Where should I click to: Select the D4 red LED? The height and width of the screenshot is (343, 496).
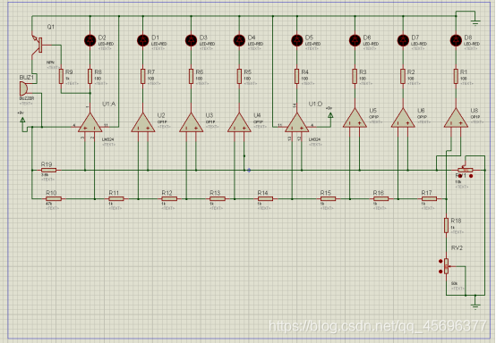pos(239,40)
